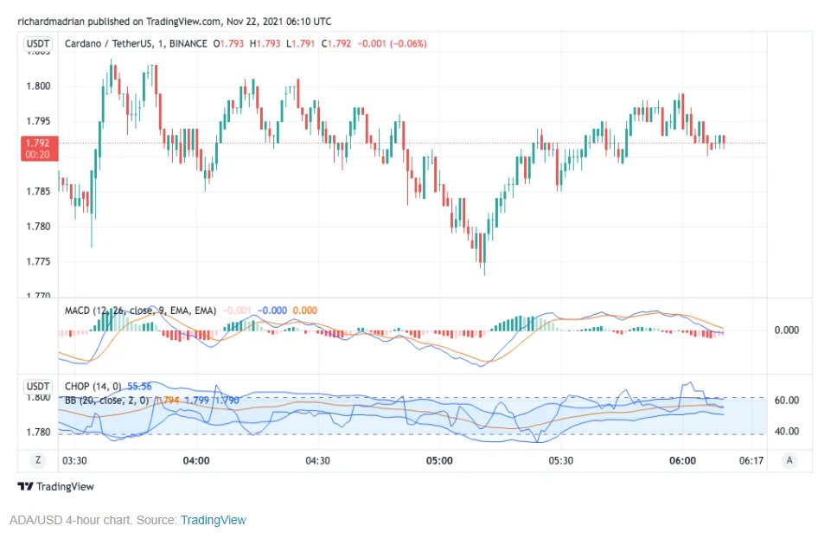Click the 05:00 time axis label

439,460
